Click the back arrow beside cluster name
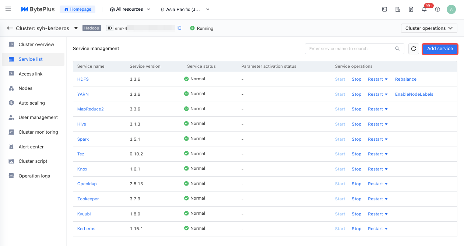 10,28
